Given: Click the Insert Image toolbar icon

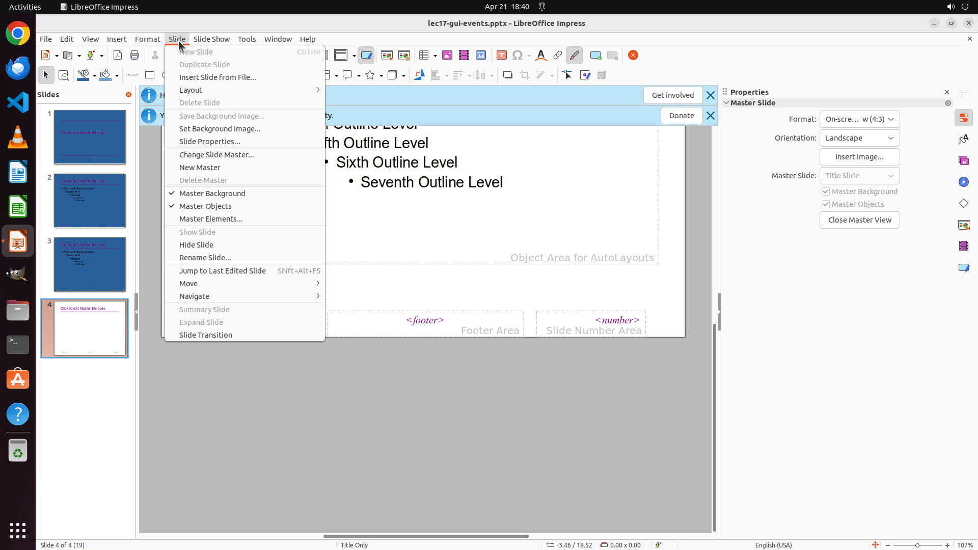Looking at the screenshot, I should (447, 56).
